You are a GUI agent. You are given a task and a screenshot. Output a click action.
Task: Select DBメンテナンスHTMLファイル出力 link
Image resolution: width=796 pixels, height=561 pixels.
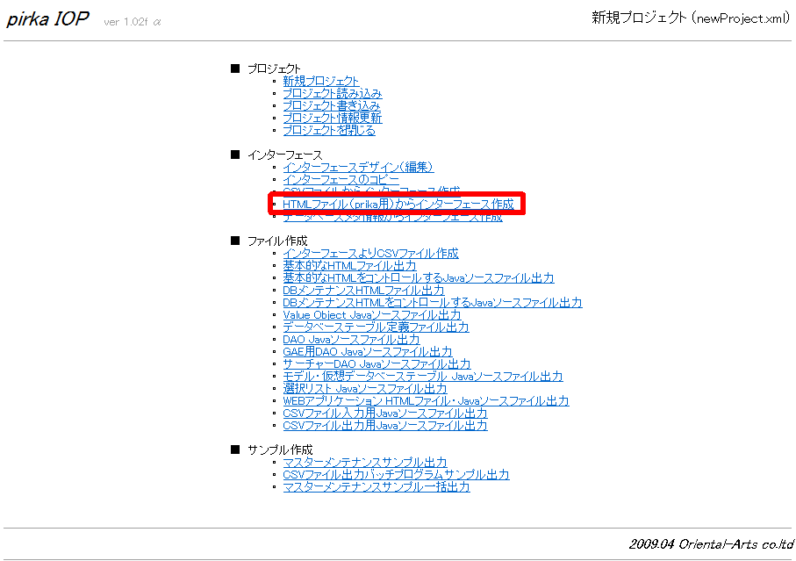[x=363, y=291]
